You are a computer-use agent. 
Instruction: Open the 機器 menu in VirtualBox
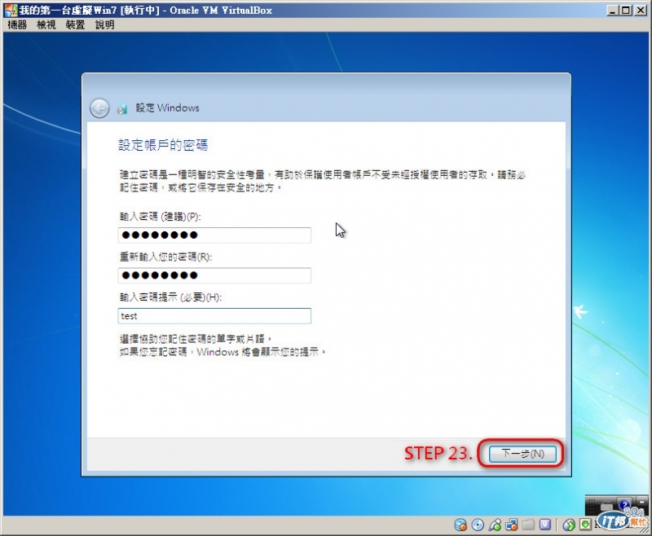pos(17,25)
